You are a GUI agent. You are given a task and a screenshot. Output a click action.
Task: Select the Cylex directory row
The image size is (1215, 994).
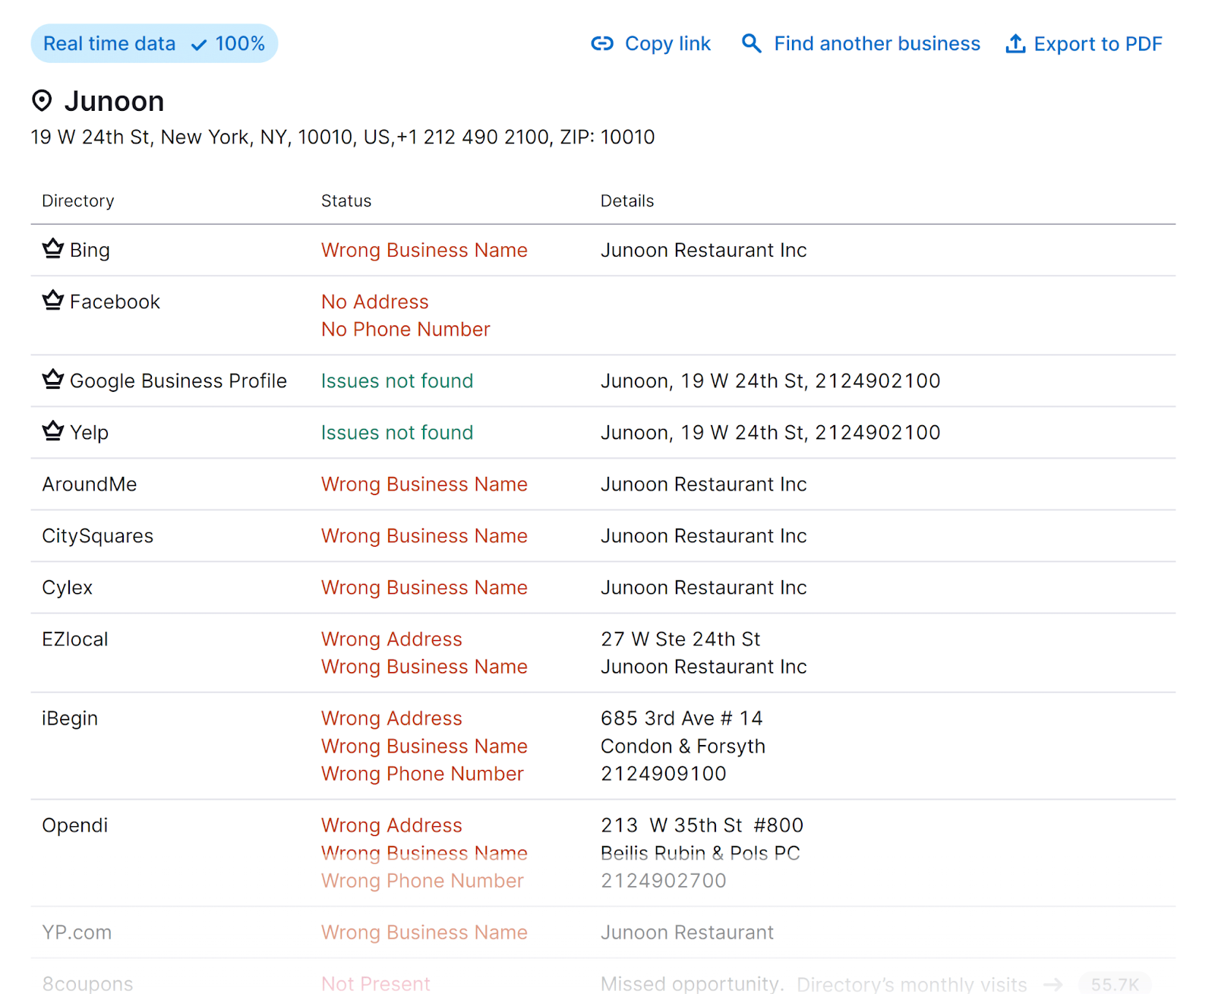click(603, 587)
